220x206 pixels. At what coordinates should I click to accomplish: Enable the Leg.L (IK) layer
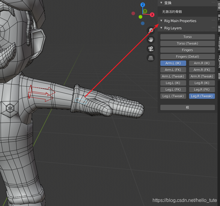pyautogui.click(x=173, y=83)
